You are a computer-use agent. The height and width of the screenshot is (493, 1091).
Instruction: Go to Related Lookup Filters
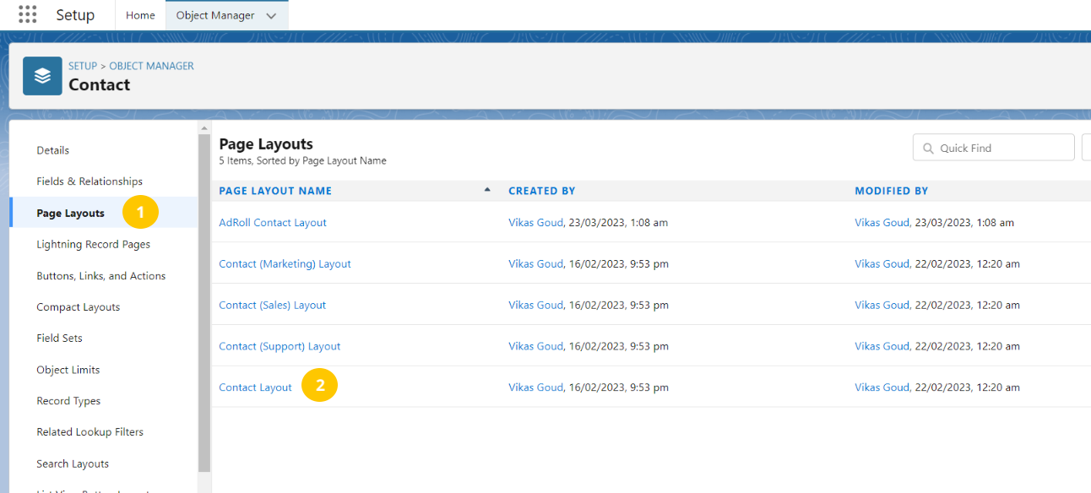(x=90, y=432)
